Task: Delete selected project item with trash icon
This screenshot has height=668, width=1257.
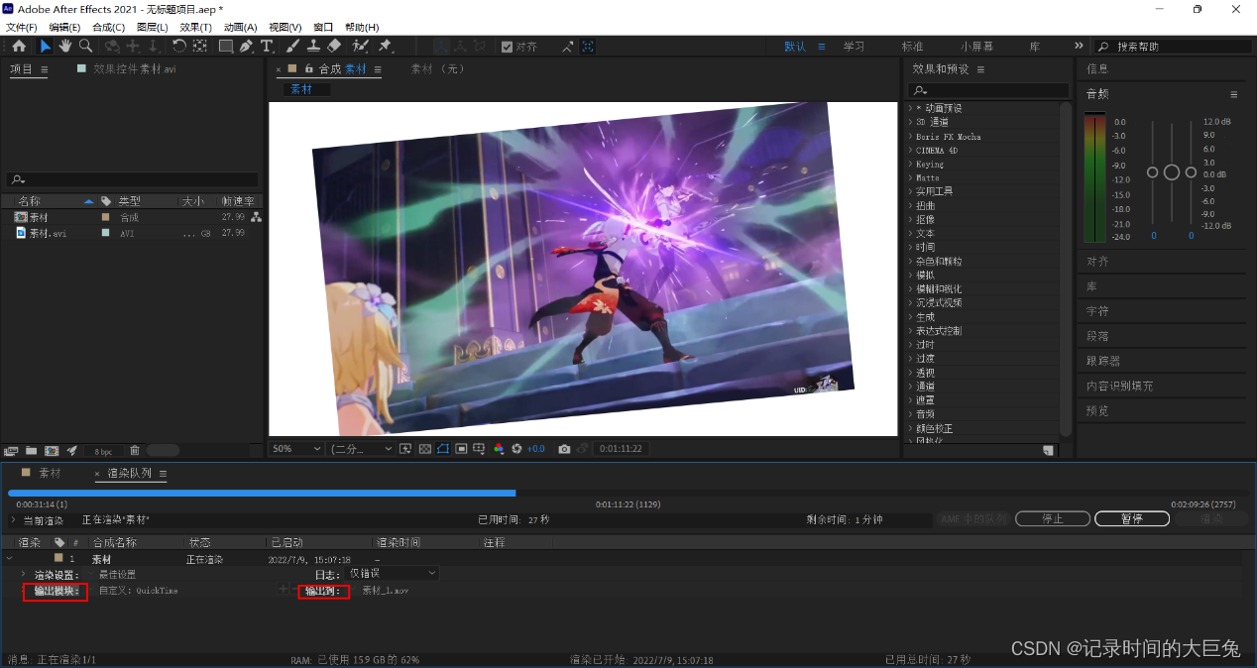Action: [135, 450]
